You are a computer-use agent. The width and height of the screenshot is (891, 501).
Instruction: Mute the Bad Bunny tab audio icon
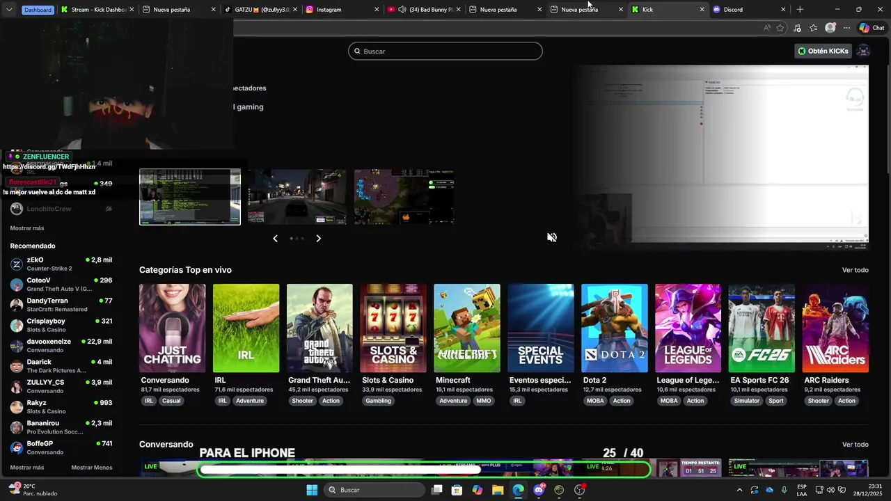pyautogui.click(x=402, y=10)
